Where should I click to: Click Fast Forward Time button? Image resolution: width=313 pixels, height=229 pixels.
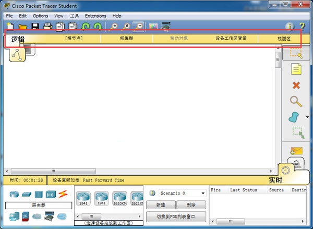click(103, 180)
